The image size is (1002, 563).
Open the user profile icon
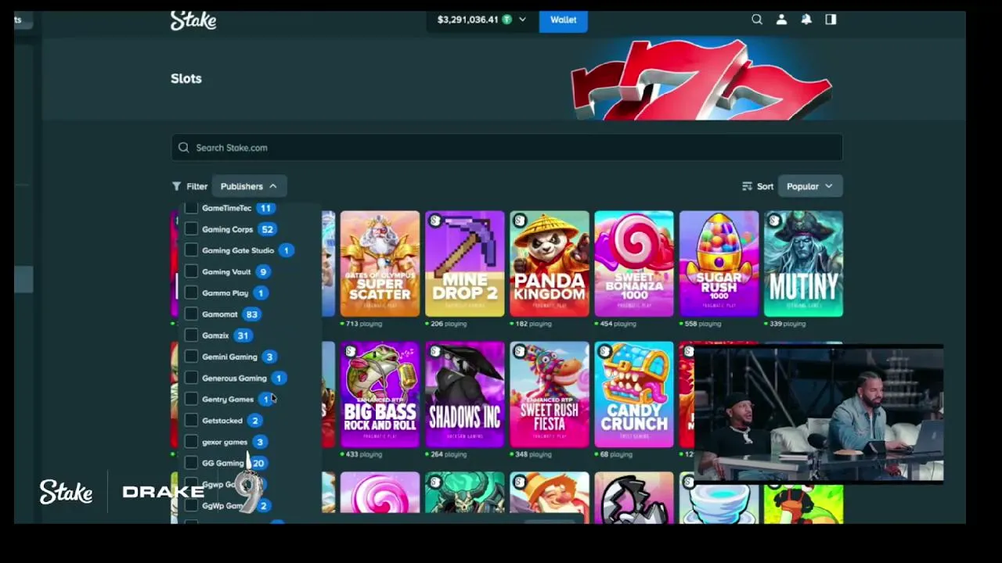pos(781,20)
